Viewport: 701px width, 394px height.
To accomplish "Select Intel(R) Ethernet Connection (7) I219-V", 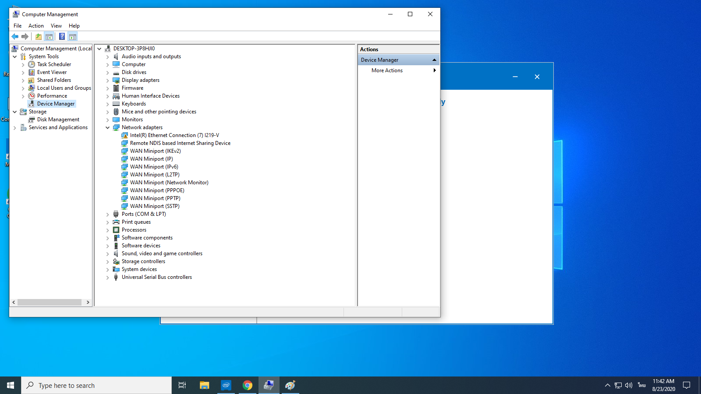I will pos(174,135).
